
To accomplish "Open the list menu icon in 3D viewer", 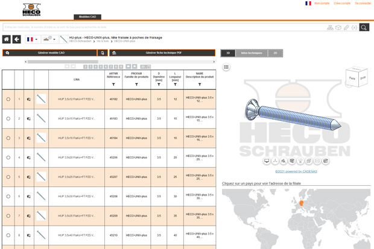I will [226, 67].
